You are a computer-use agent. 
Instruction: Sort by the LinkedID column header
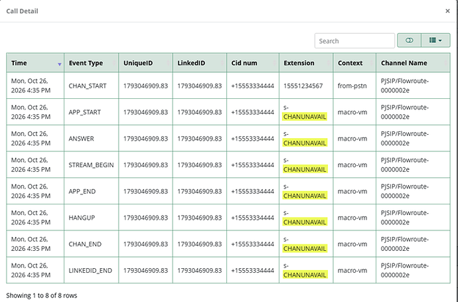[200, 63]
